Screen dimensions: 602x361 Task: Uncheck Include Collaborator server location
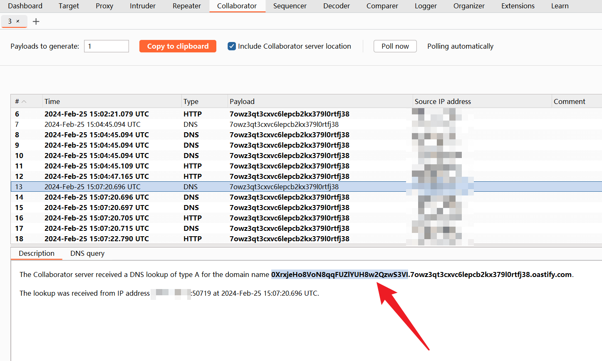point(232,46)
